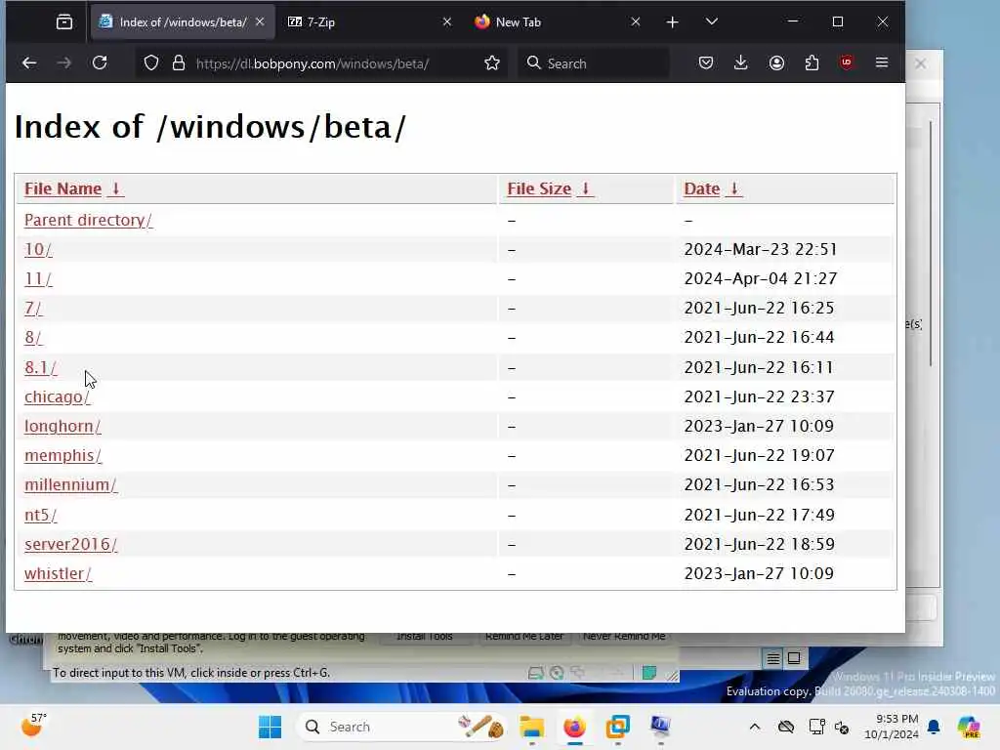1000x750 pixels.
Task: Open the weather widget showing 57°
Action: [34, 726]
